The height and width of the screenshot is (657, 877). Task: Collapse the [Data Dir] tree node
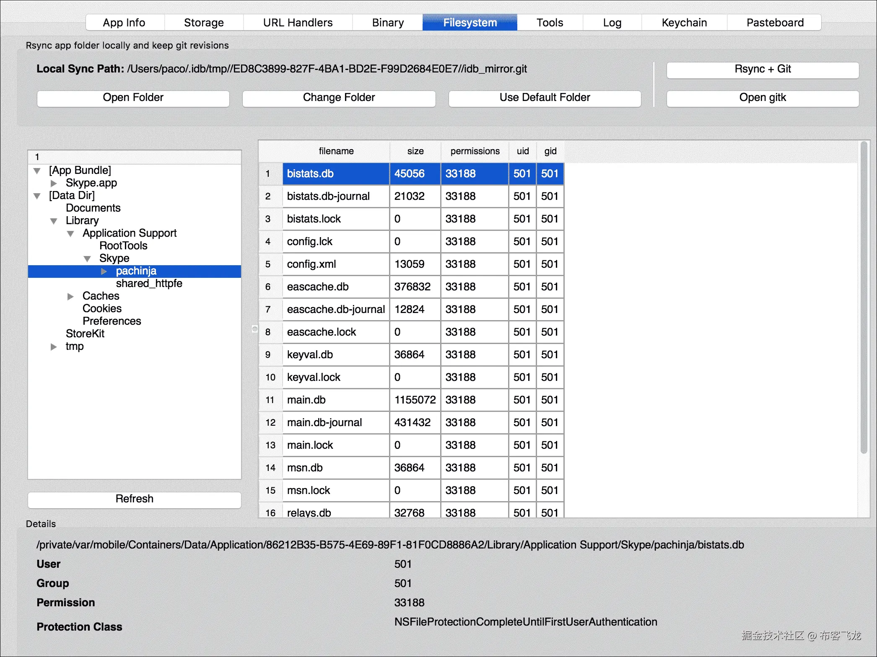(37, 196)
